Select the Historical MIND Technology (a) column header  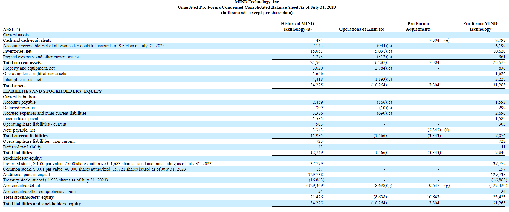pos(297,26)
